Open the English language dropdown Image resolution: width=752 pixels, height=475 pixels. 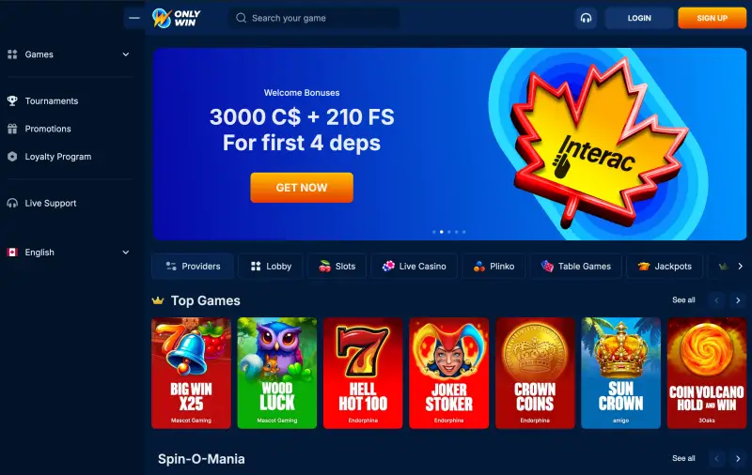point(69,253)
